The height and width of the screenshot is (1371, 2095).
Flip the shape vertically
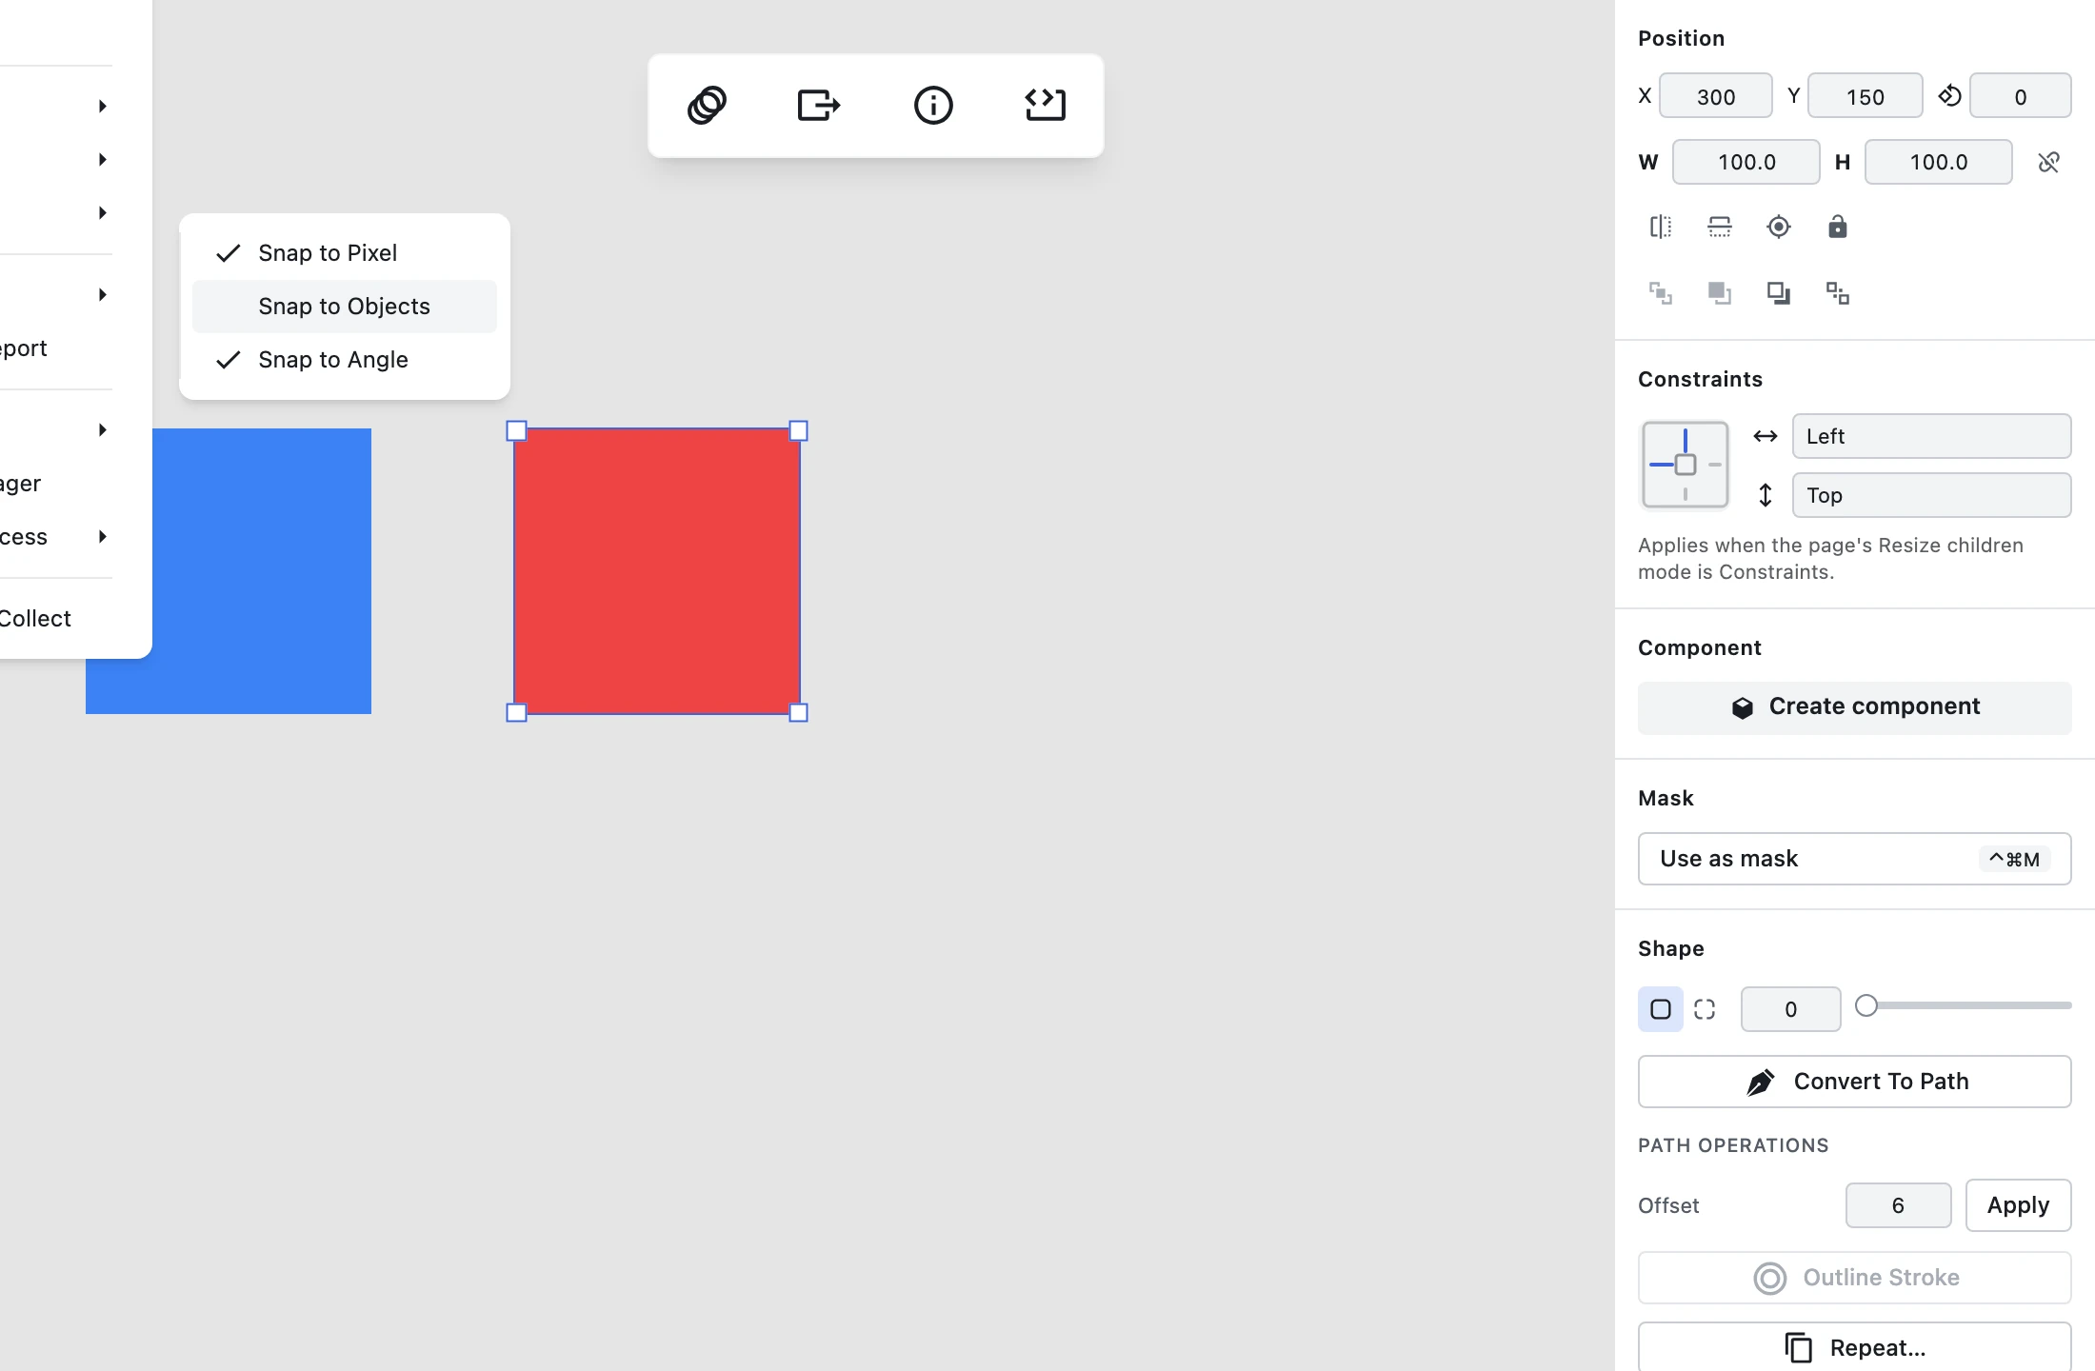click(1720, 227)
